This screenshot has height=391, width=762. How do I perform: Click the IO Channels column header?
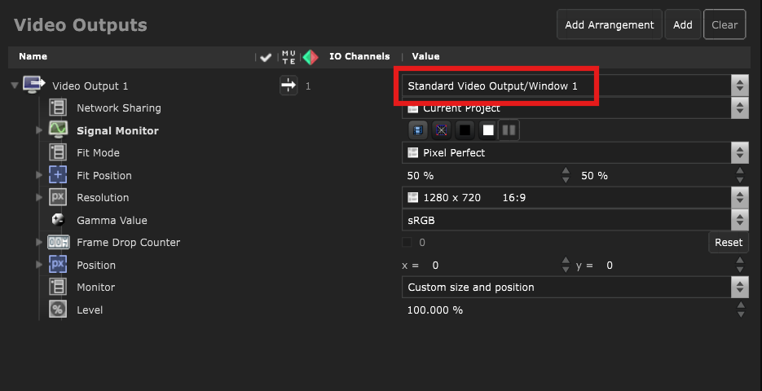[359, 56]
